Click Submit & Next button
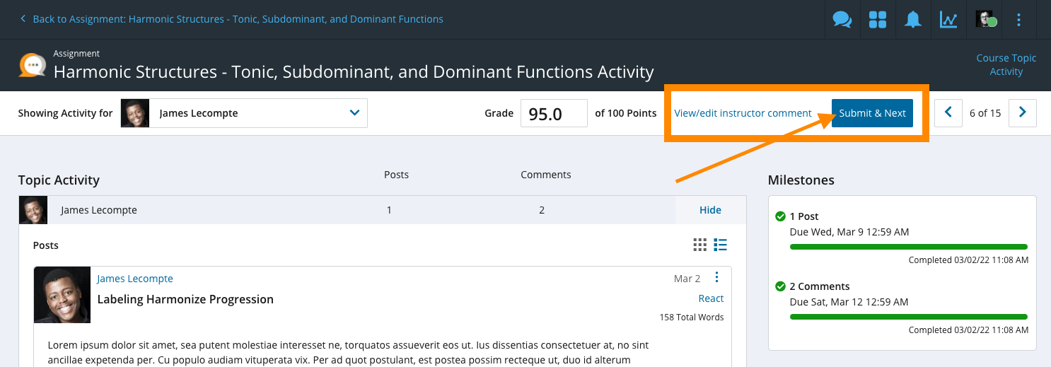Screen dimensions: 1051x367 (872, 113)
